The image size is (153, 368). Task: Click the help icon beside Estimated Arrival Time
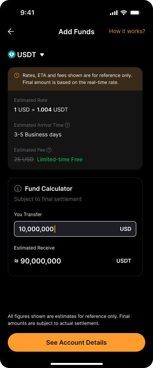(67, 125)
